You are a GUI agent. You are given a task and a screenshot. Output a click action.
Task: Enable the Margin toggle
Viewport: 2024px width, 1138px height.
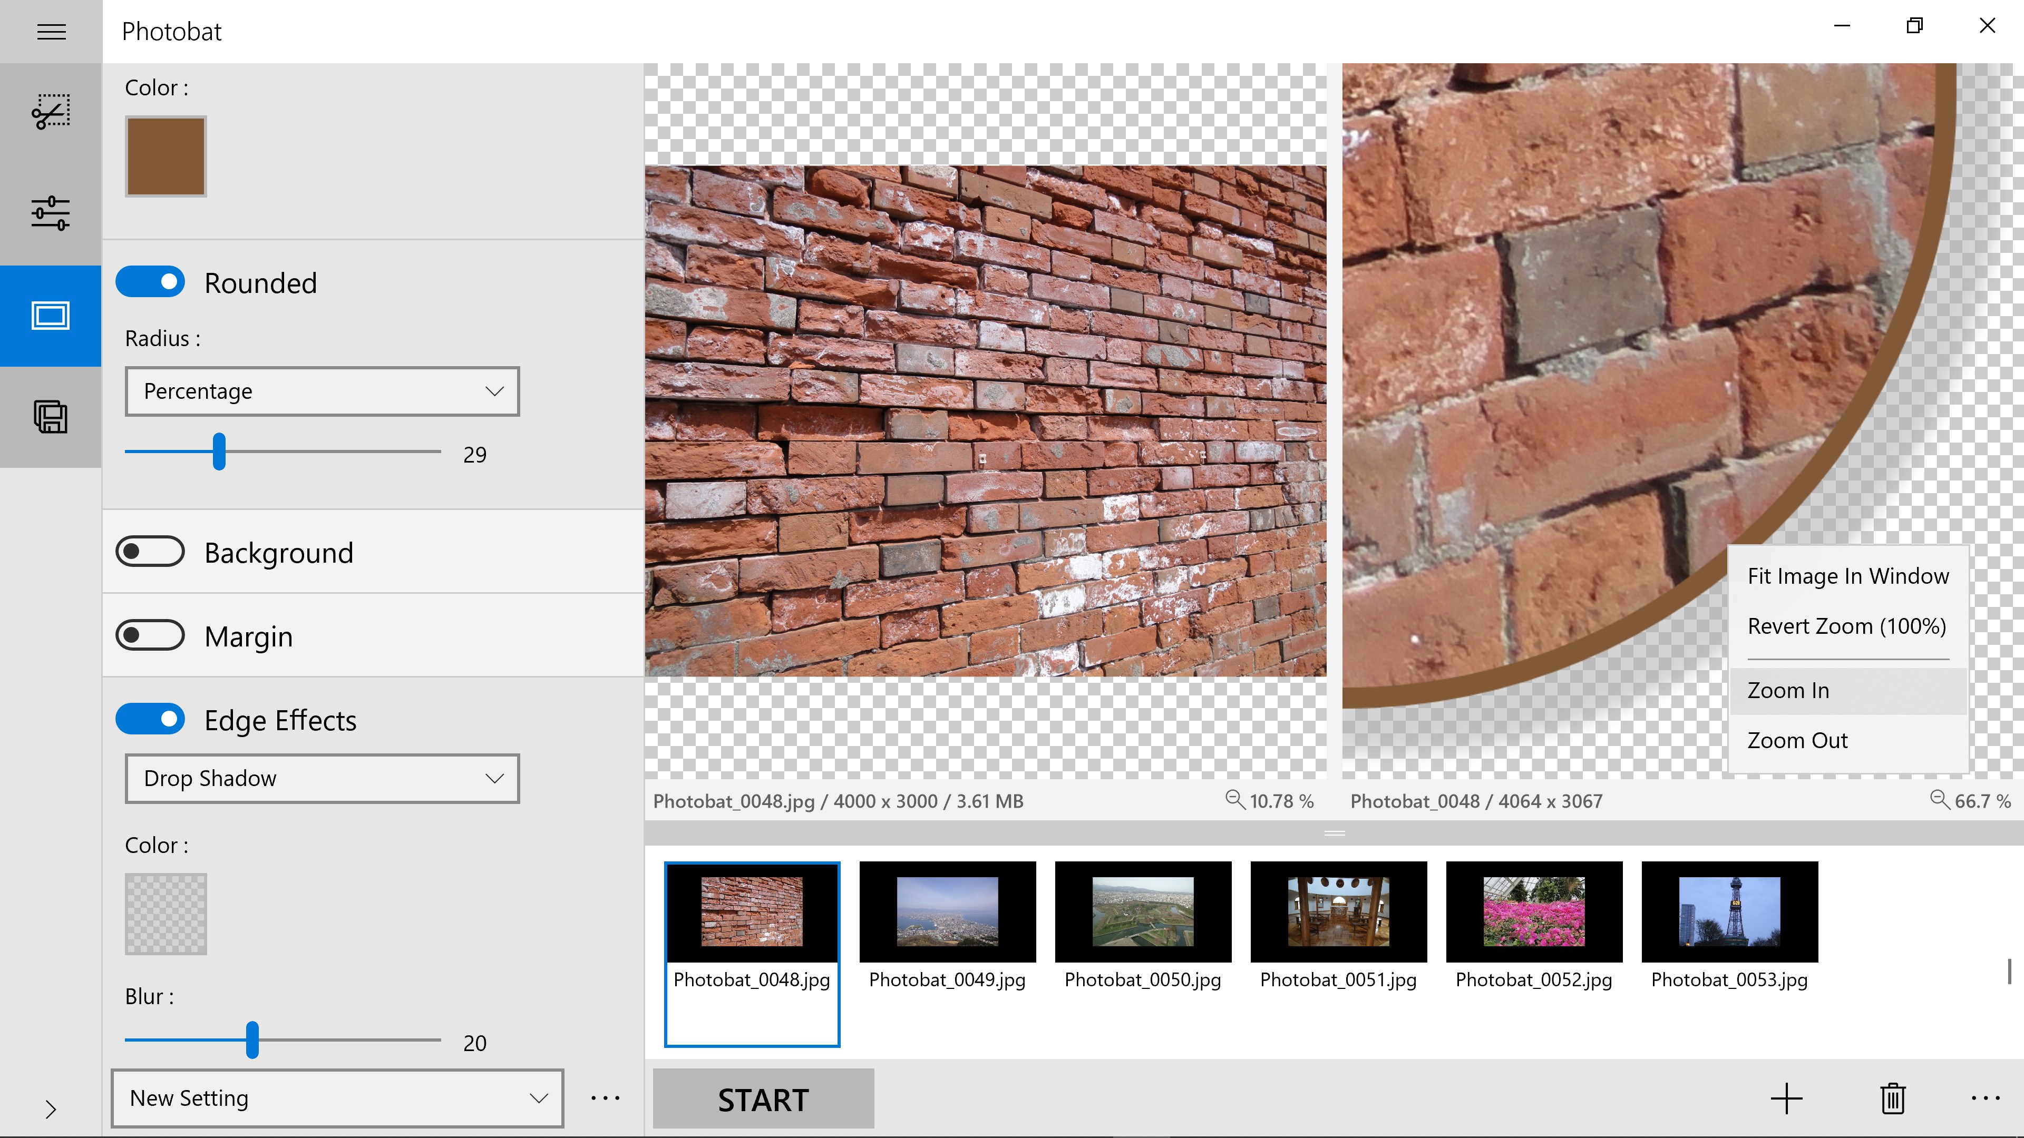(150, 634)
